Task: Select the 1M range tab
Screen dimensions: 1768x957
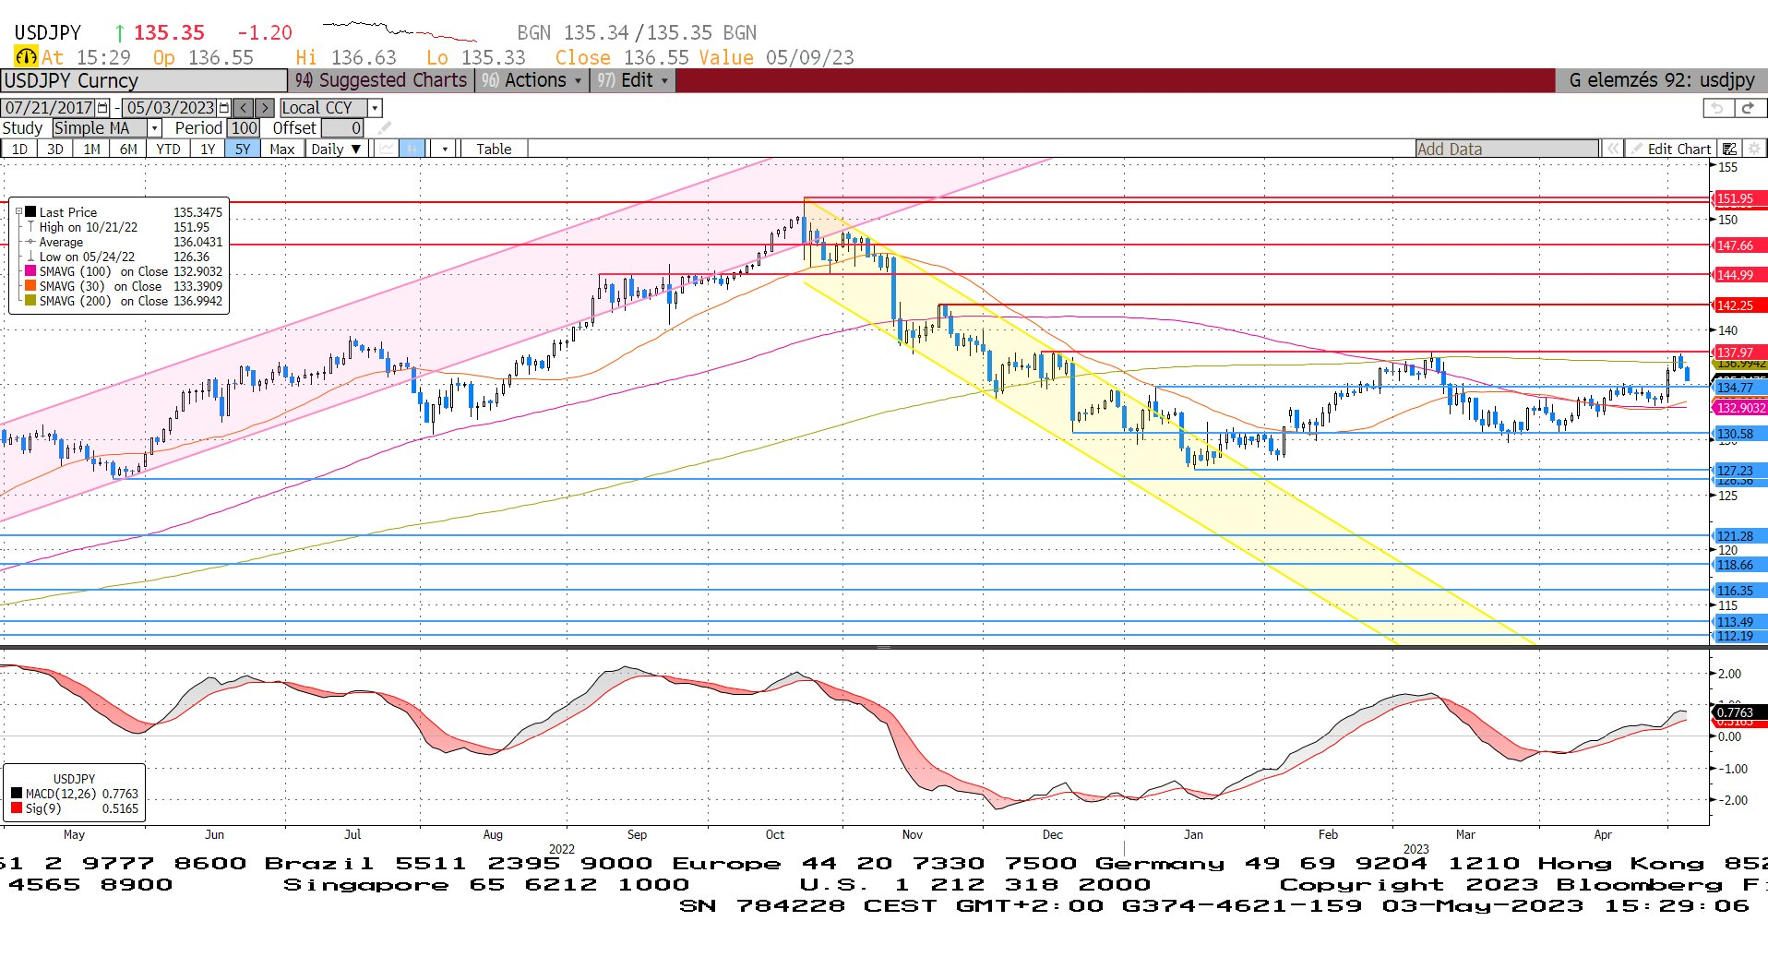Action: (x=91, y=149)
